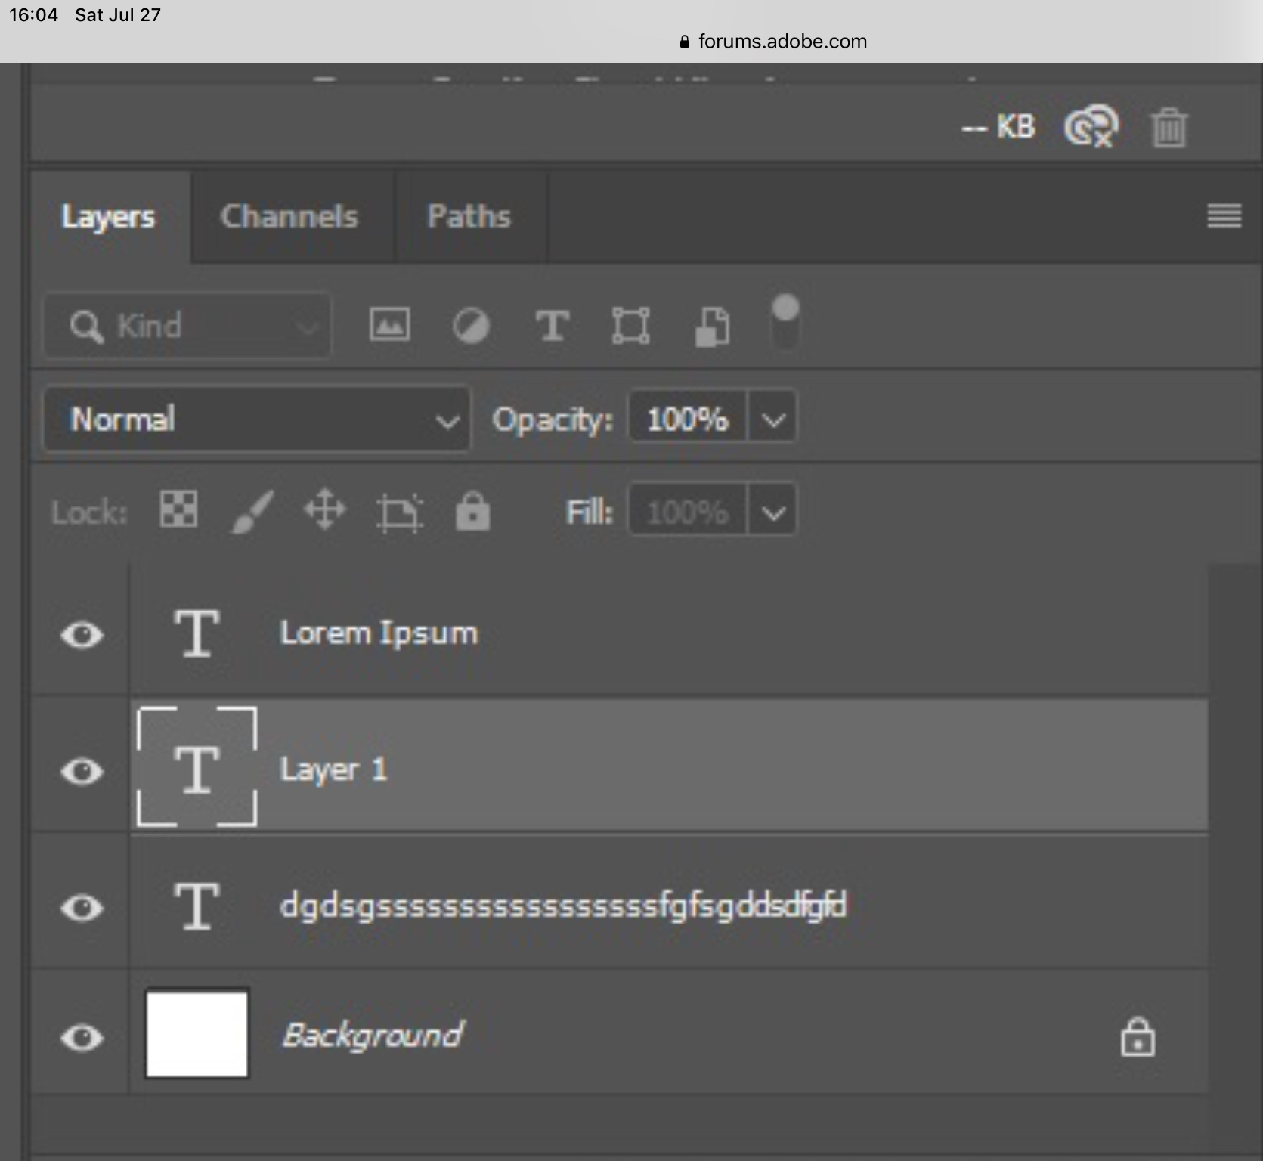
Task: Filter layers by adjustment layers icon
Action: pyautogui.click(x=470, y=327)
